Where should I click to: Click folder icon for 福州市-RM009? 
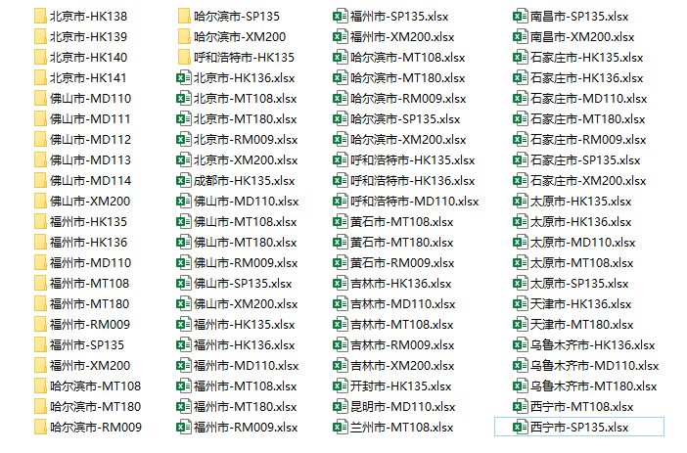pyautogui.click(x=40, y=325)
